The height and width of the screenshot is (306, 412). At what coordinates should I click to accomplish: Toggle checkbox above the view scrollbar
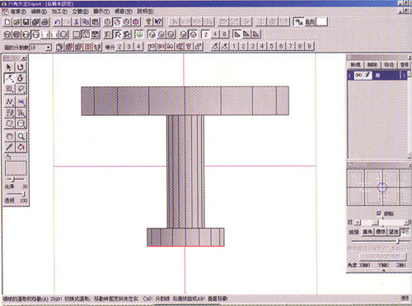379,213
